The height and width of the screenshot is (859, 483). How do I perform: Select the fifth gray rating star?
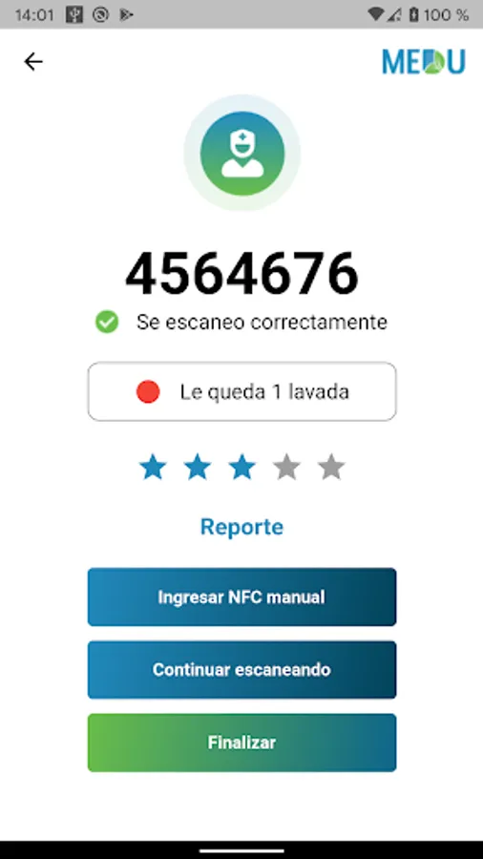click(x=331, y=468)
